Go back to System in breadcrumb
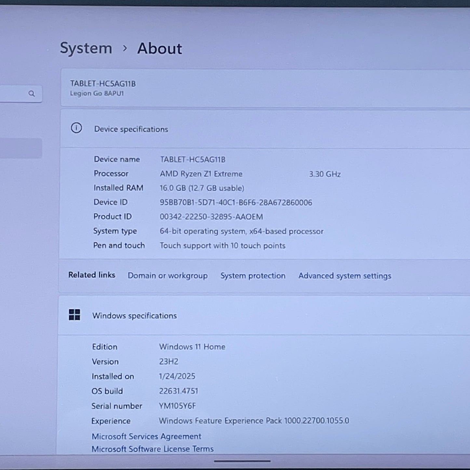Image resolution: width=470 pixels, height=470 pixels. pos(86,48)
